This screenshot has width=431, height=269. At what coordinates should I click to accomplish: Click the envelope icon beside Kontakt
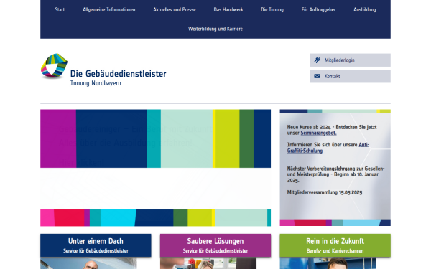[x=317, y=76]
